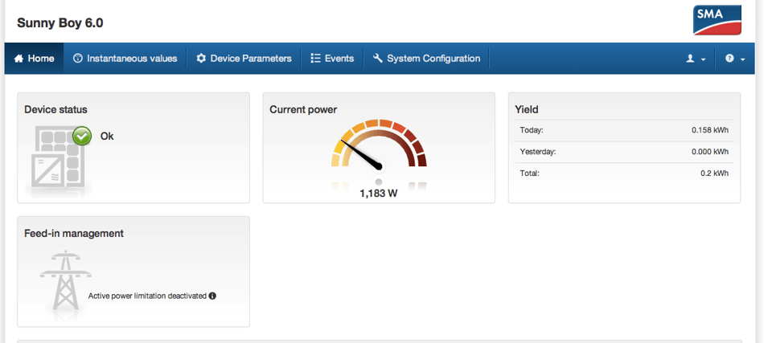Expand the help question-mark dropdown

(x=734, y=59)
